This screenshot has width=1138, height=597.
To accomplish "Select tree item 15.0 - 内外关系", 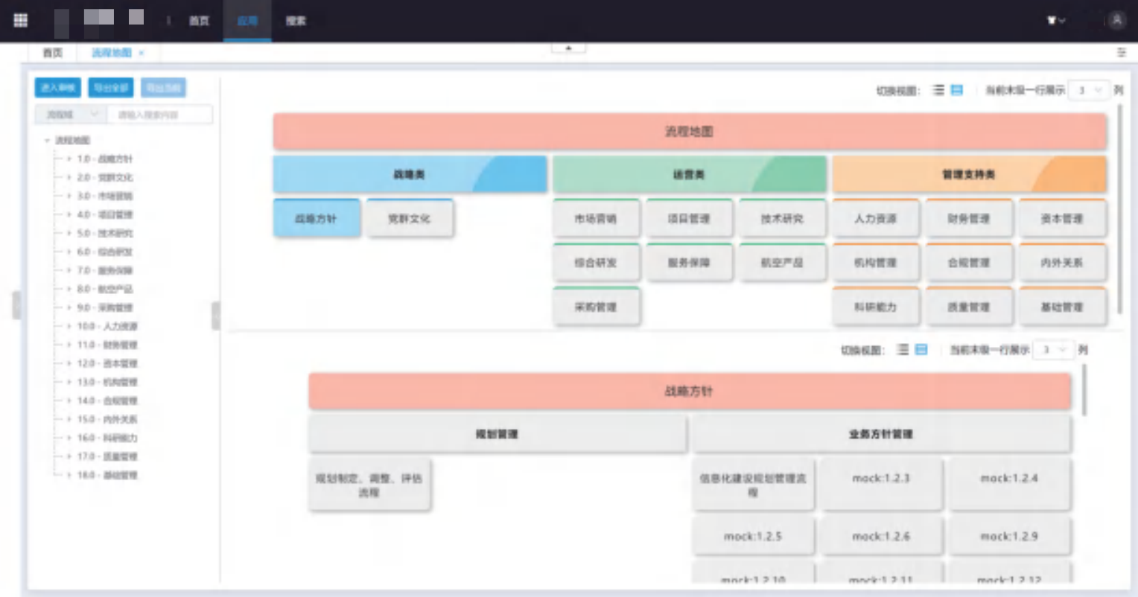I will click(107, 419).
